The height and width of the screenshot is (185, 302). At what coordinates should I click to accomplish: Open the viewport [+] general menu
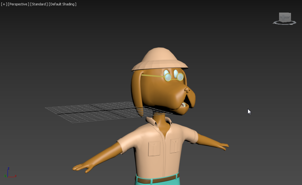point(4,4)
